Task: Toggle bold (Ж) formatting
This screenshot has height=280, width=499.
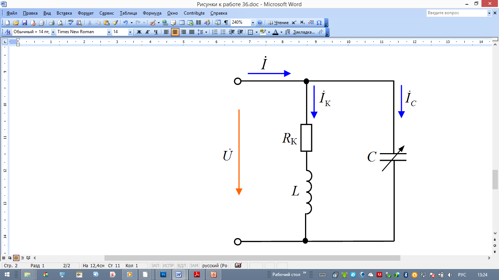Action: [x=139, y=32]
